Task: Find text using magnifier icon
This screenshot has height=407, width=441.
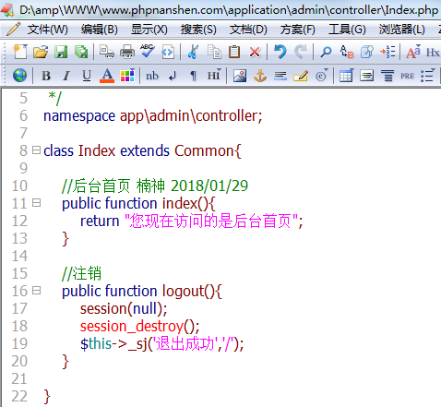Action: (x=326, y=52)
